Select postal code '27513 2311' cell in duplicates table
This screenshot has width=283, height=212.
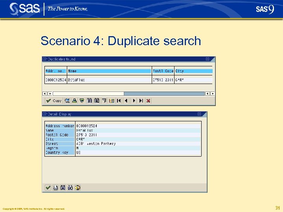[163, 80]
